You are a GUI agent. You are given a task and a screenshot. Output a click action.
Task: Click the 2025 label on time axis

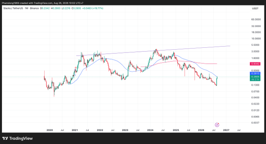click(x=176, y=130)
